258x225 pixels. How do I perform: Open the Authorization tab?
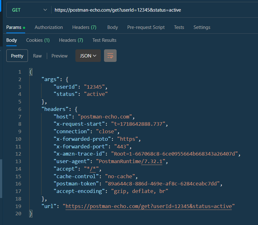point(49,27)
